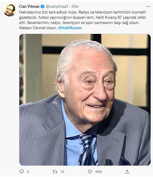Viewport: 153px width, 177px height.
Task: Like the tweet with the heart icon
Action: (90, 171)
